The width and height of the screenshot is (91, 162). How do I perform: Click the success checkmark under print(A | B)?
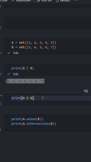[9, 74]
